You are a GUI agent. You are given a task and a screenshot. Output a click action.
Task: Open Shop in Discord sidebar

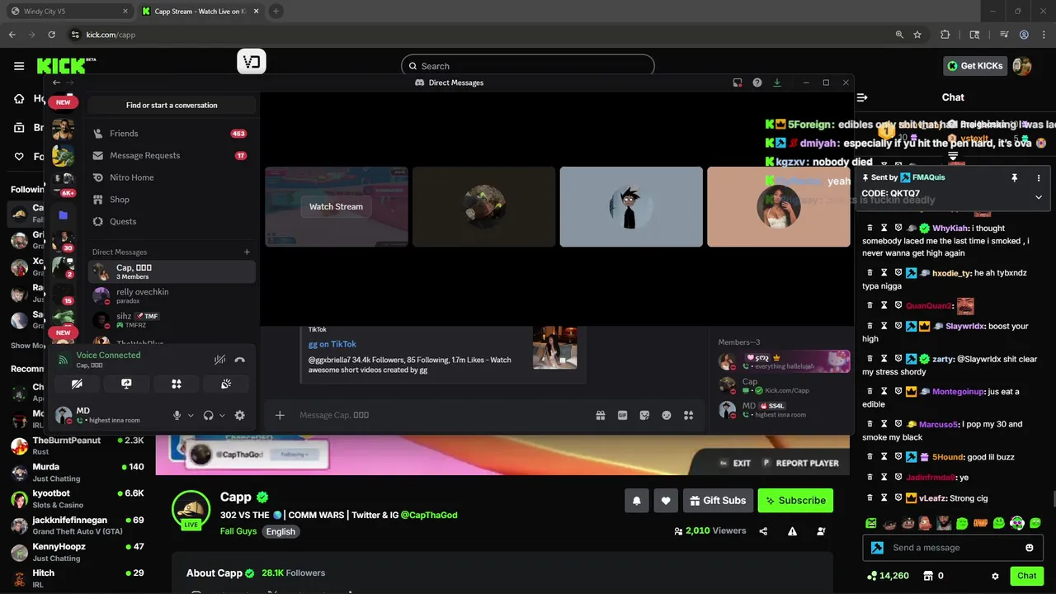[171, 199]
